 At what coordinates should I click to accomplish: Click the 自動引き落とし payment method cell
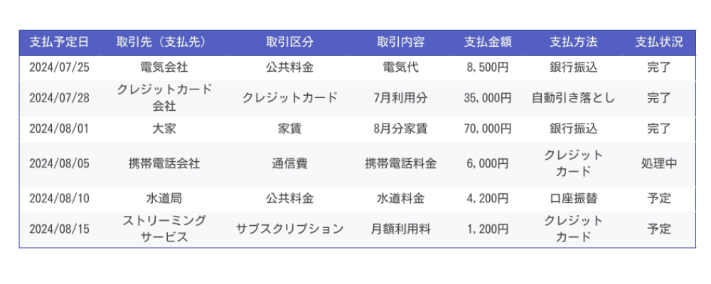click(x=573, y=98)
